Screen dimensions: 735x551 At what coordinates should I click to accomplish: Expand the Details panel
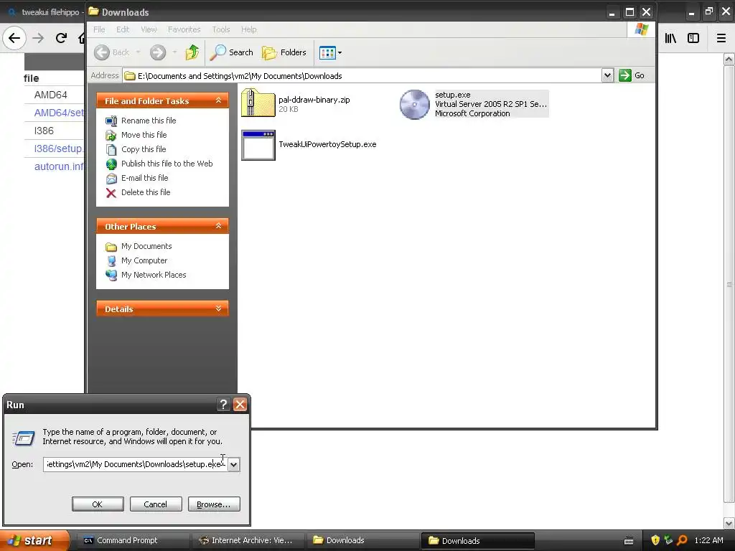tap(218, 309)
